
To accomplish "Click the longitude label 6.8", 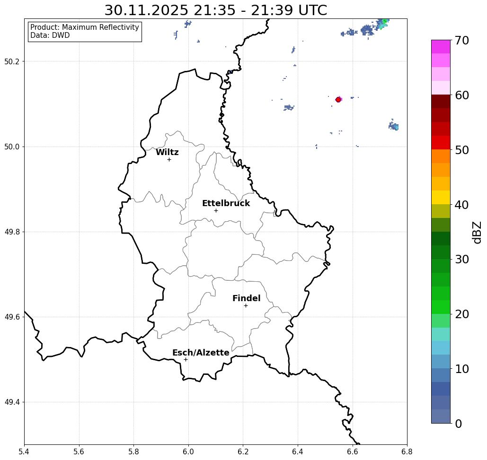I will coord(407,451).
